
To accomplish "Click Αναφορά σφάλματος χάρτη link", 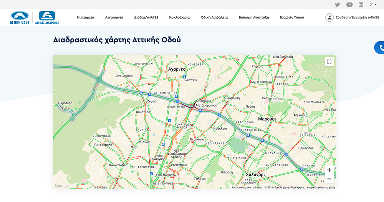I will tap(321, 187).
